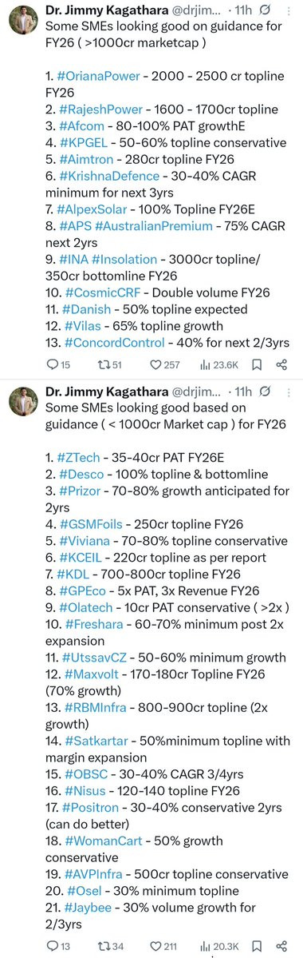Retweet the post with 34 reposts

110,946
